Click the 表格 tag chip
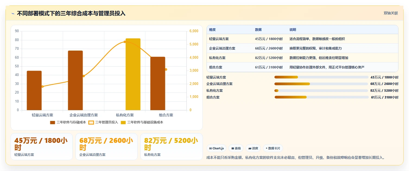 click(236, 148)
